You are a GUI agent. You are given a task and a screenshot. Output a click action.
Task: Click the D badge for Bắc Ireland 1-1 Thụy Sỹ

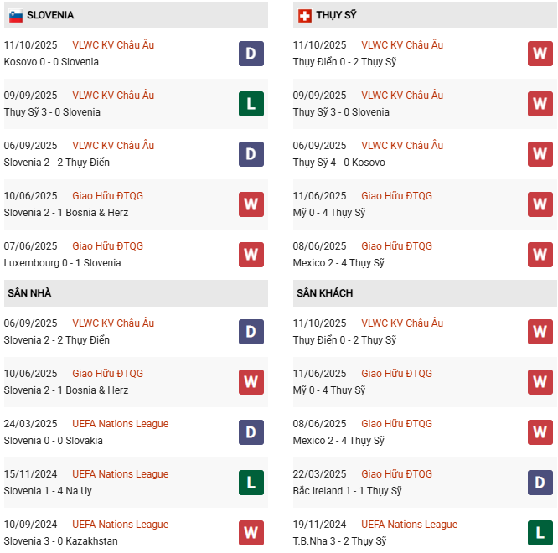(x=540, y=483)
